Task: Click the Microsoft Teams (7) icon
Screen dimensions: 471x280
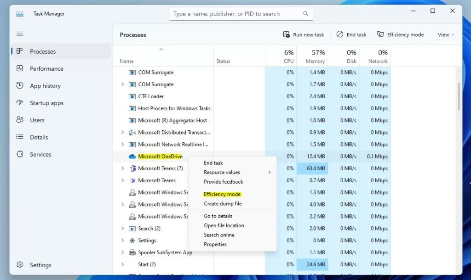Action: point(132,168)
